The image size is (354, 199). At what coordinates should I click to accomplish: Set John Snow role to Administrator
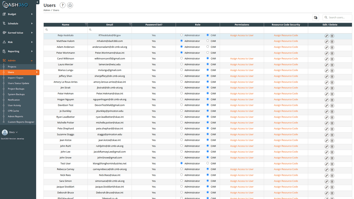pyautogui.click(x=181, y=157)
